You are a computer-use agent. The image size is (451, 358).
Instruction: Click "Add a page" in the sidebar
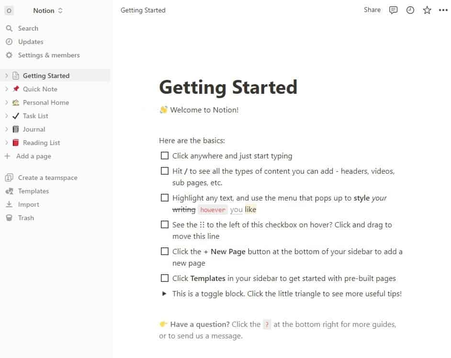point(34,156)
